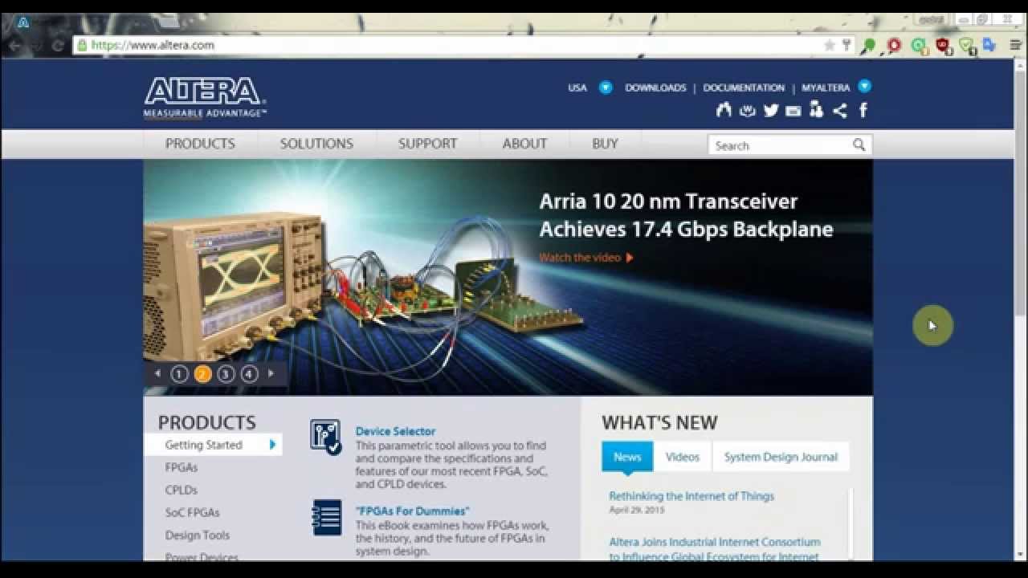Select CPLDs in the Products list
The width and height of the screenshot is (1028, 578).
[182, 490]
